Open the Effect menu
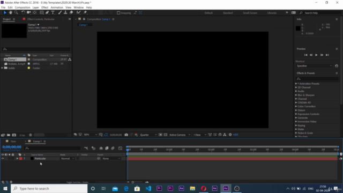This screenshot has width=343, height=193. click(44, 8)
